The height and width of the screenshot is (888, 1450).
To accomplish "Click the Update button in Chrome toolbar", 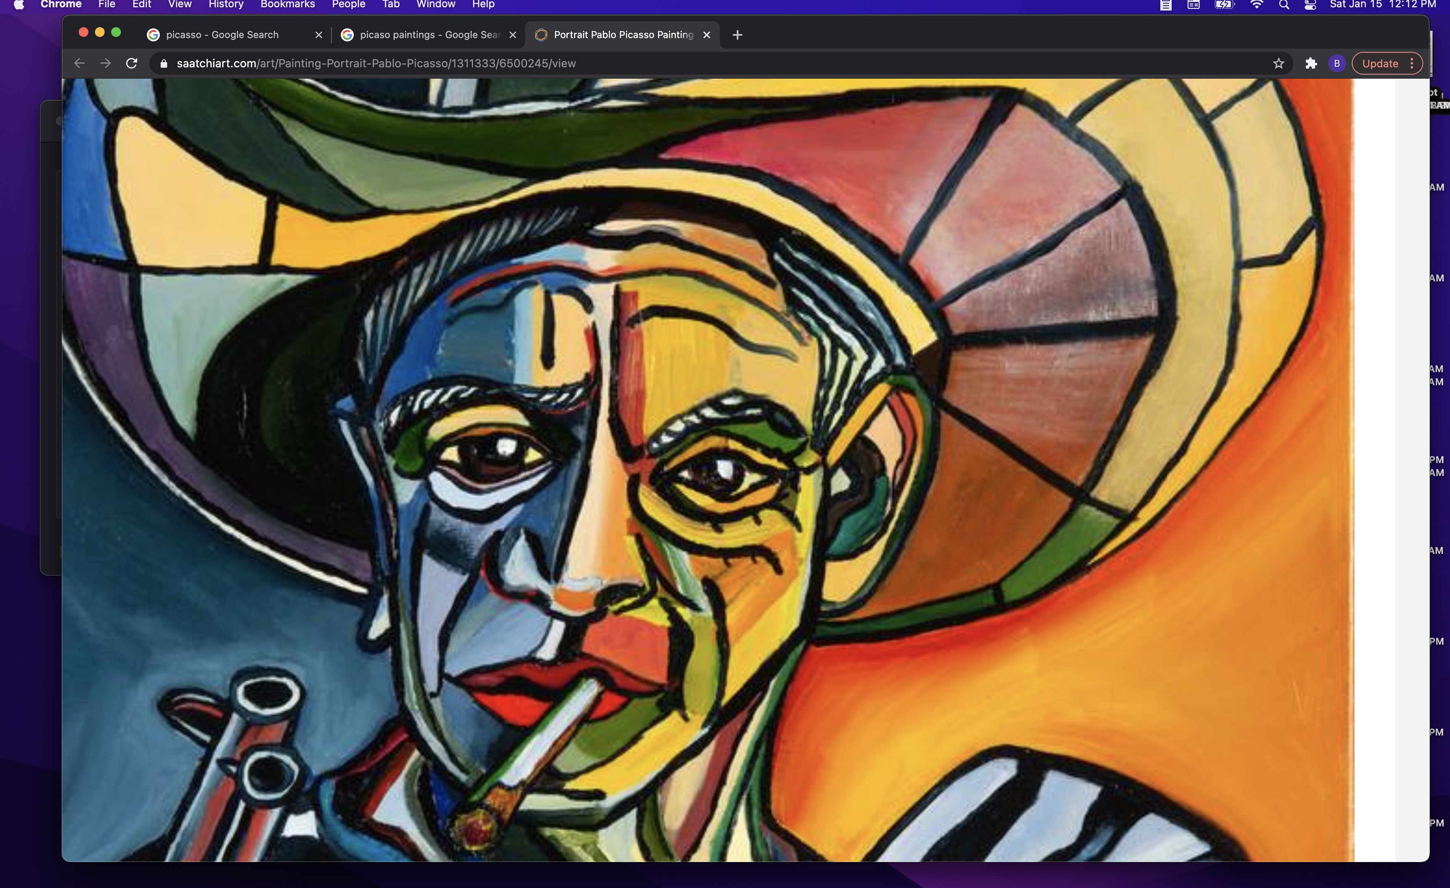I will point(1380,64).
